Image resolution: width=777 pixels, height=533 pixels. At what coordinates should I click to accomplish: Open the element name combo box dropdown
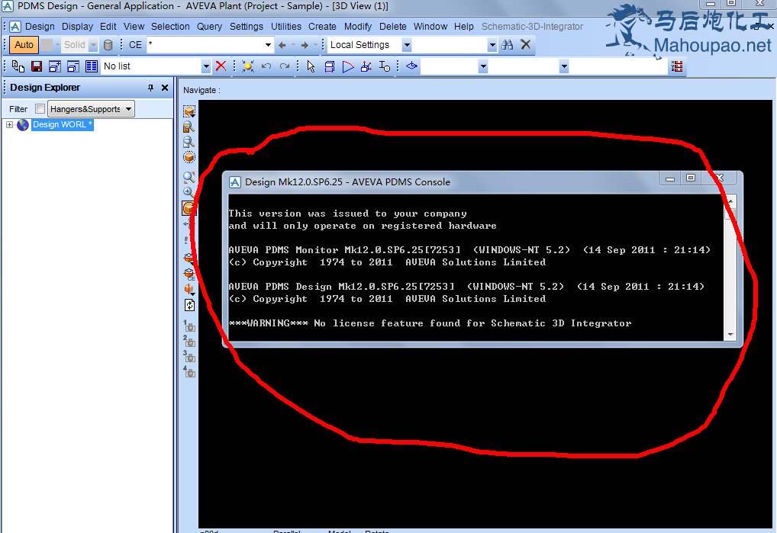click(268, 45)
